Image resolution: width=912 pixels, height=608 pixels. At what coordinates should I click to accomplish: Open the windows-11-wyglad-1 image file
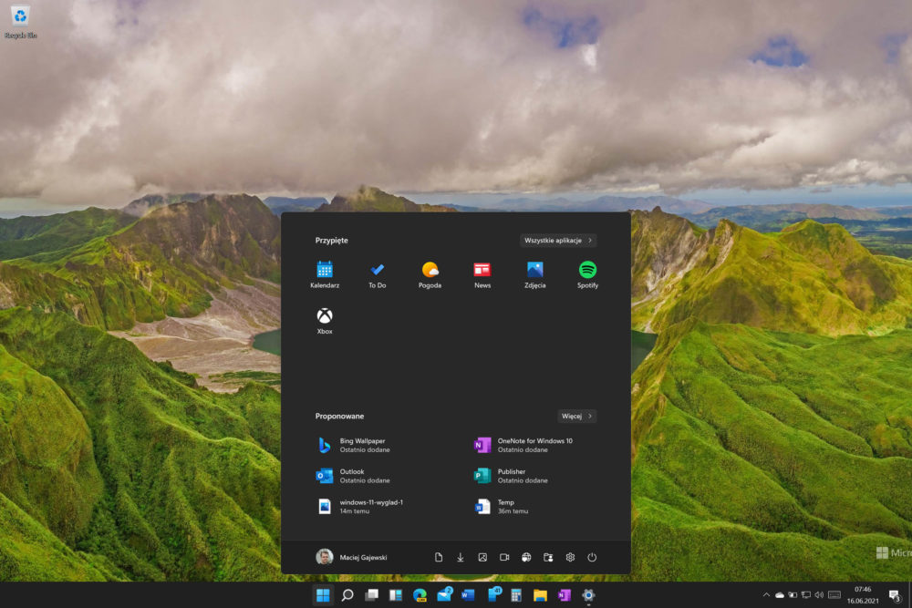pos(360,506)
